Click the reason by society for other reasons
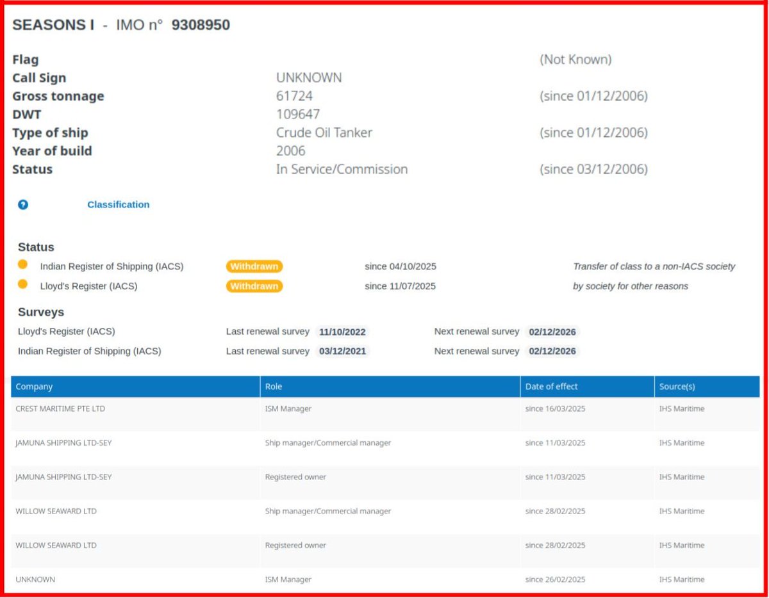The image size is (769, 598). pyautogui.click(x=631, y=286)
